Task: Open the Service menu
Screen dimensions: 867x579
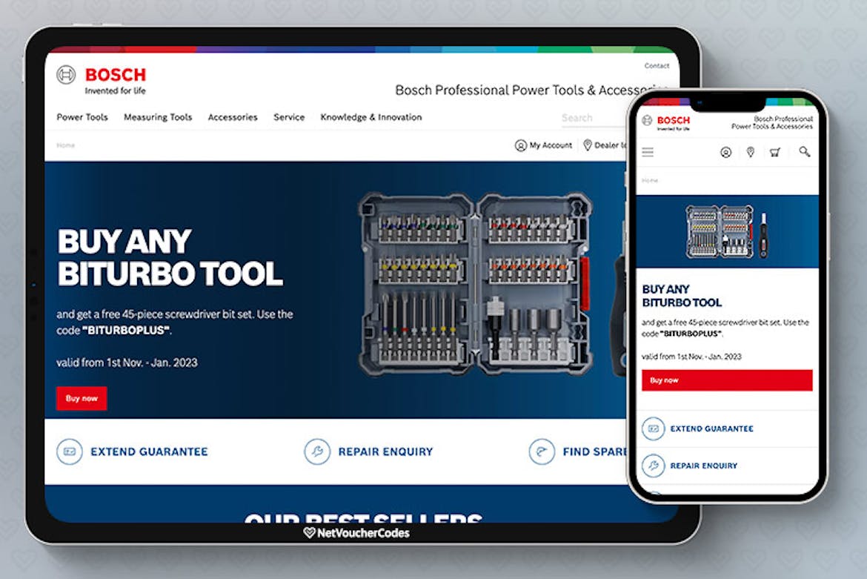Action: tap(288, 117)
